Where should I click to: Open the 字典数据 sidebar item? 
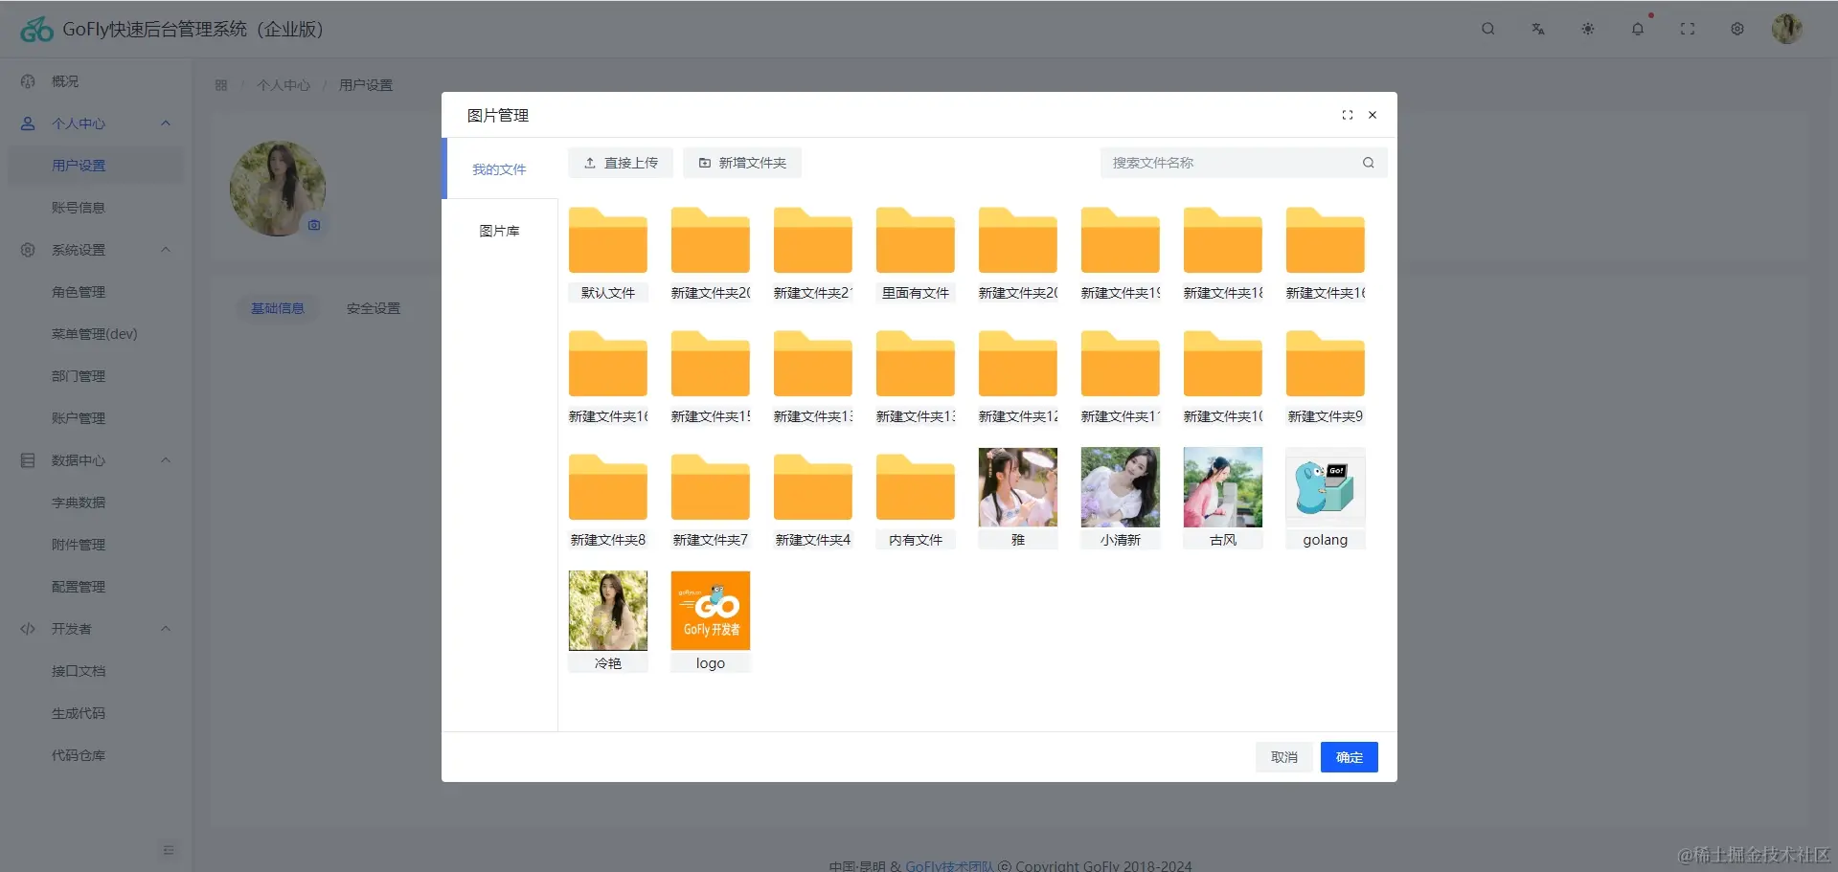pyautogui.click(x=96, y=503)
